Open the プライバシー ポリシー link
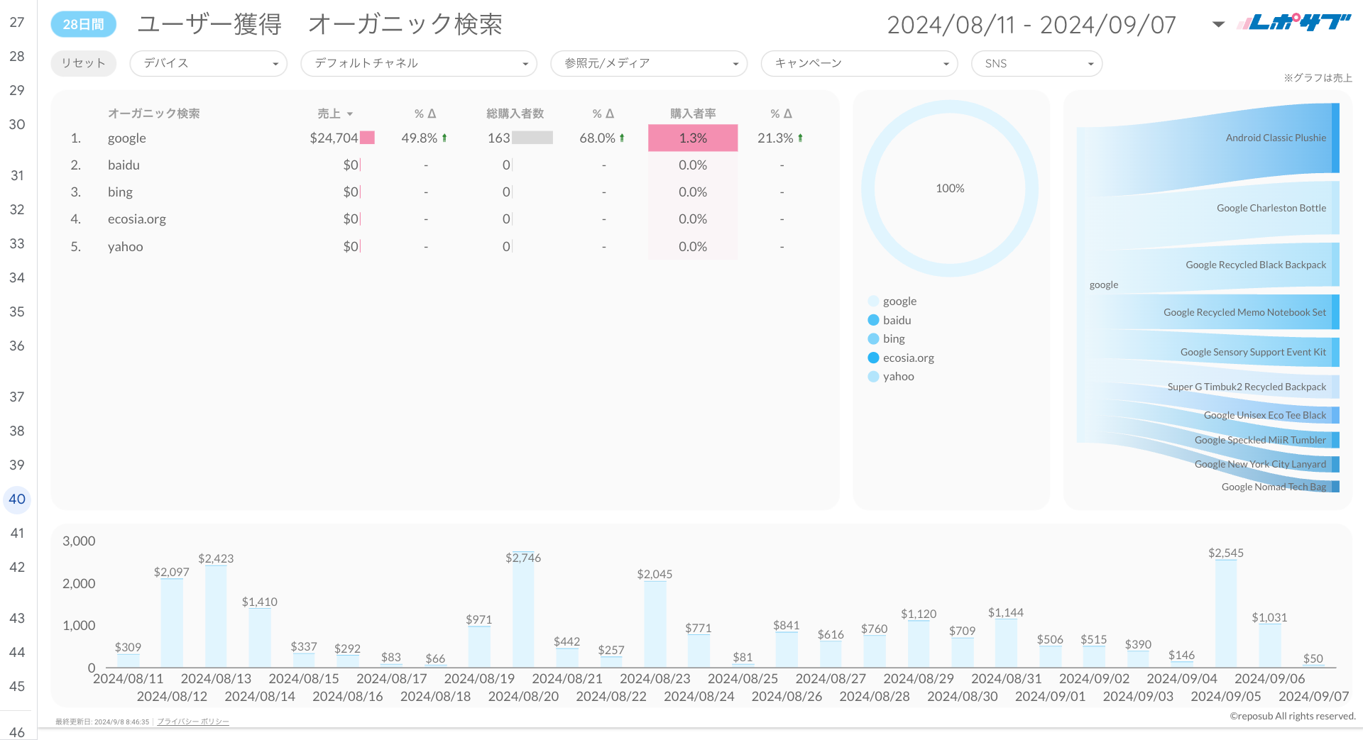This screenshot has width=1363, height=740. [x=192, y=721]
